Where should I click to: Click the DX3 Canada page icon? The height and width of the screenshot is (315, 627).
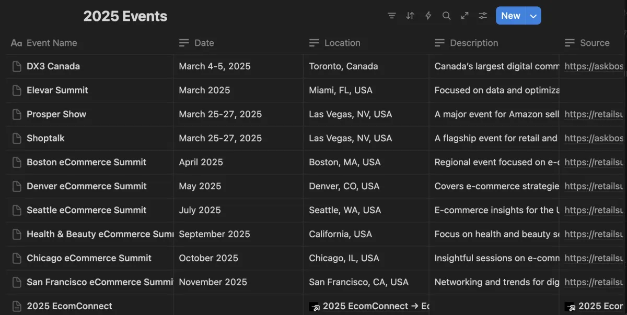17,66
